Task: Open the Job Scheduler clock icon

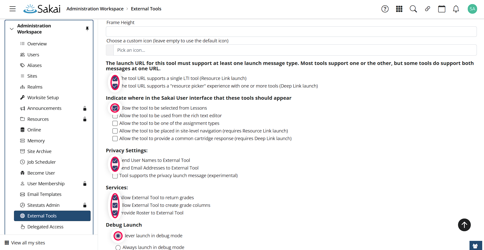Action: [x=23, y=162]
